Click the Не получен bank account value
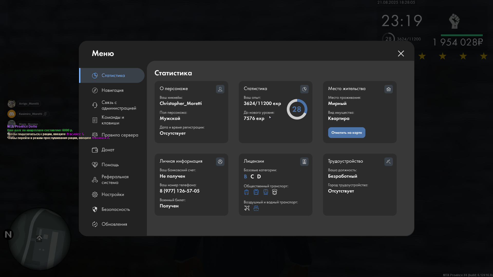Image resolution: width=493 pixels, height=277 pixels. [x=172, y=176]
